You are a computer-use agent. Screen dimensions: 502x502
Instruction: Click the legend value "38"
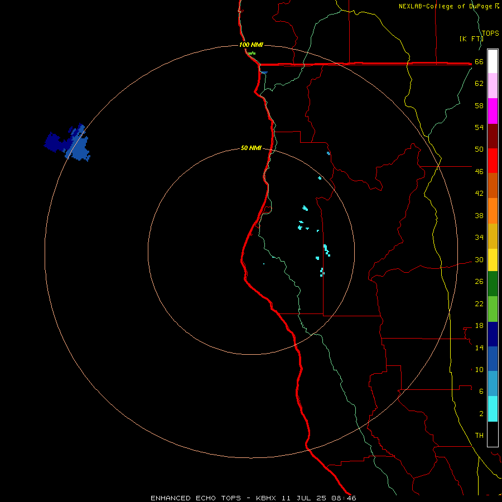point(479,215)
